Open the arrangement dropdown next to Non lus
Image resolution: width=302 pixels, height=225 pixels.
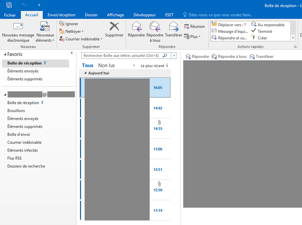[134, 65]
